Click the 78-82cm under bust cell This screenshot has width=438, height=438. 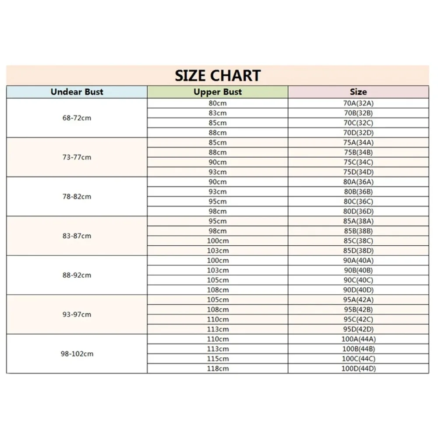(x=77, y=197)
